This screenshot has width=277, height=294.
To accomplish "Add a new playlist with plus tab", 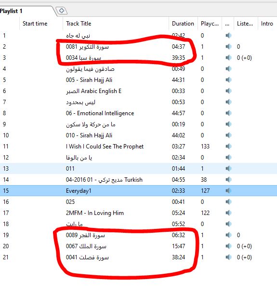I will tap(62, 11).
